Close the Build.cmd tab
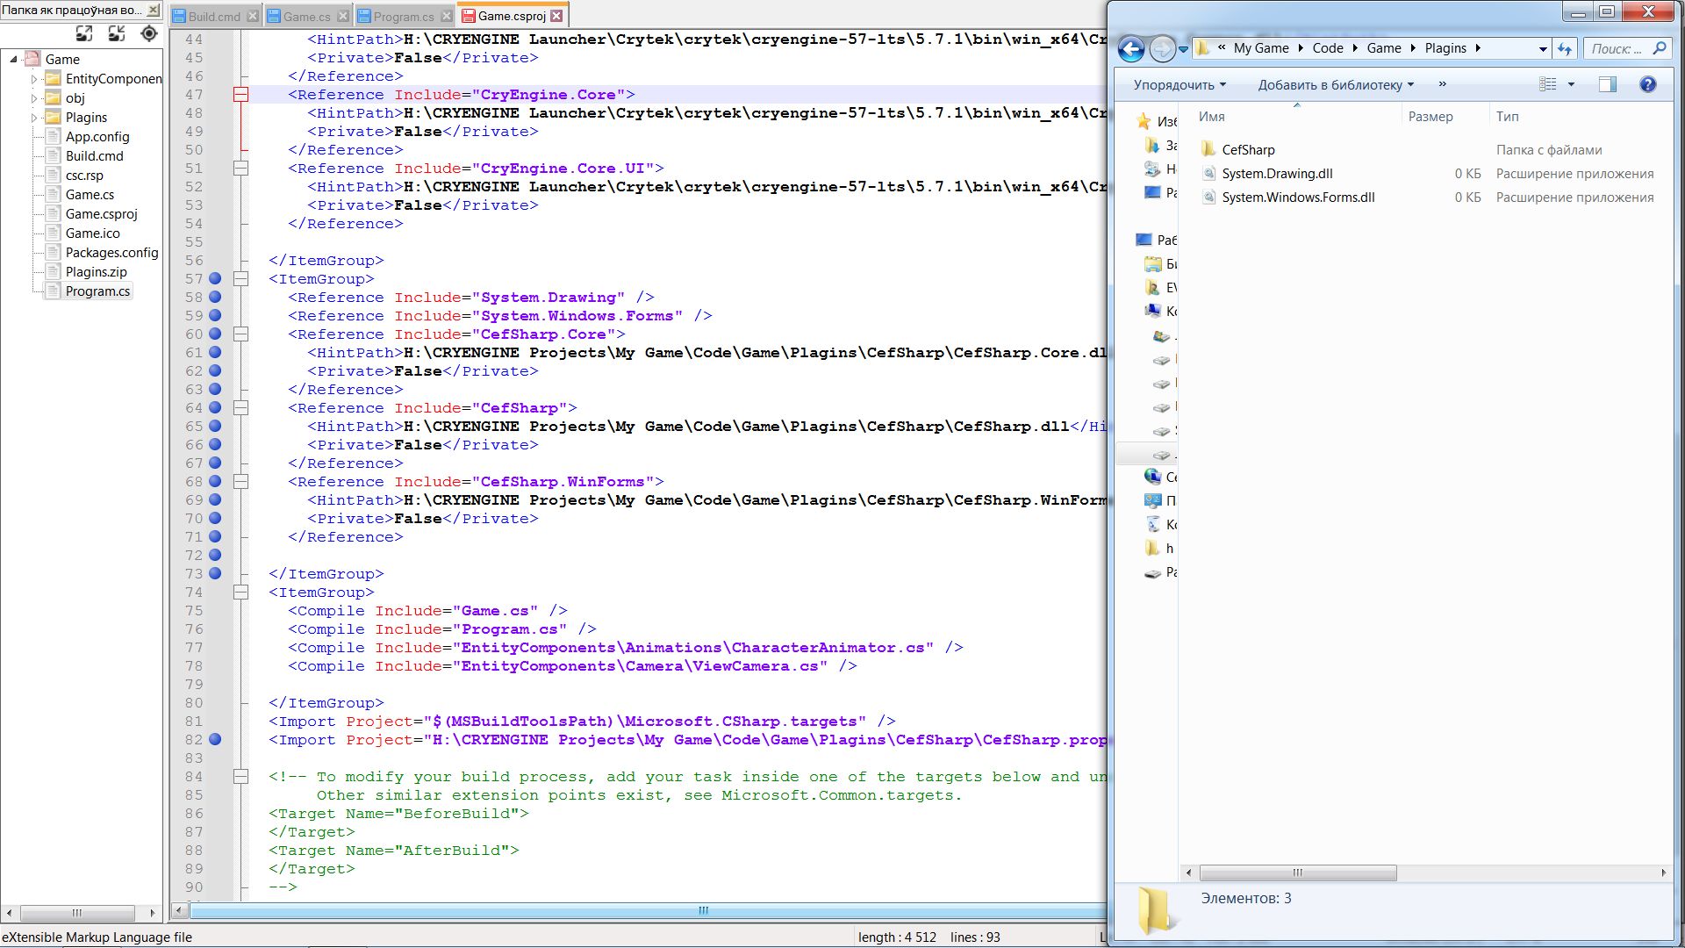1685x948 pixels. coord(253,16)
